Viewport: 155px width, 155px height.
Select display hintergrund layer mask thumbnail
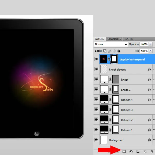(x=114, y=59)
